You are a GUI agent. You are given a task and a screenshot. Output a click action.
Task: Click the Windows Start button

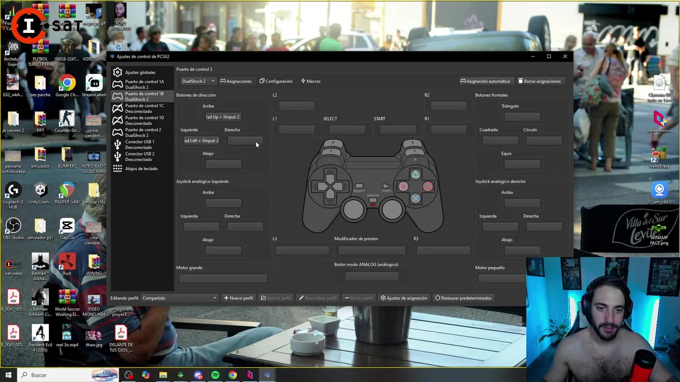tap(8, 375)
